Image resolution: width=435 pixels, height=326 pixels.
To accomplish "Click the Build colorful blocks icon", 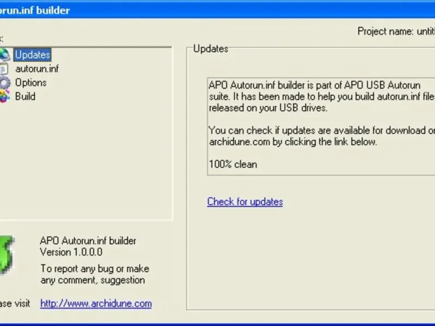I will (5, 97).
